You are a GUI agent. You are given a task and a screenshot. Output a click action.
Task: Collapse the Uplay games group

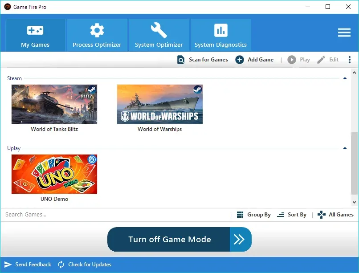point(345,148)
